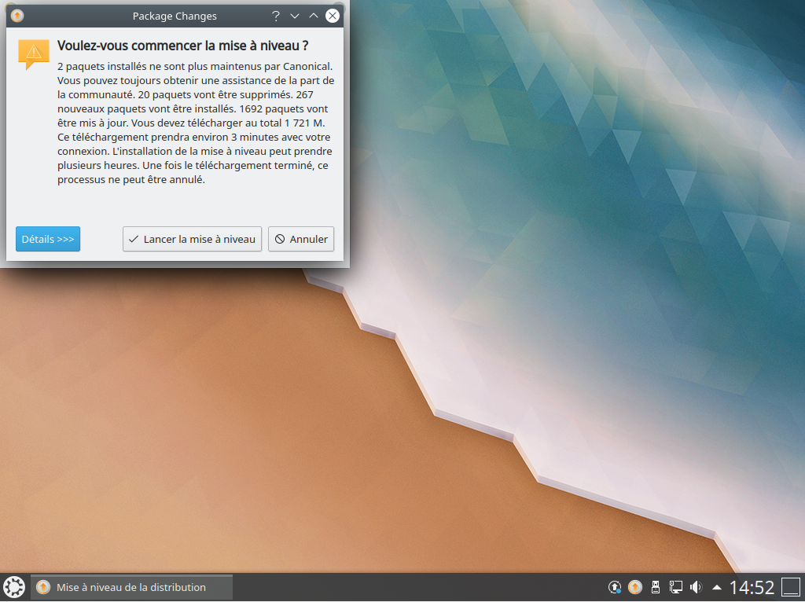This screenshot has height=602, width=805.
Task: Select Mise à niveau de la distribution taskbar entry
Action: click(131, 587)
